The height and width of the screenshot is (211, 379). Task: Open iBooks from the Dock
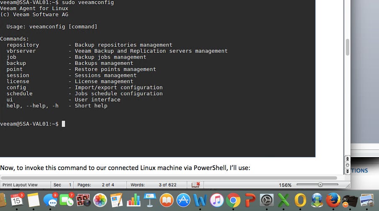pos(167,200)
